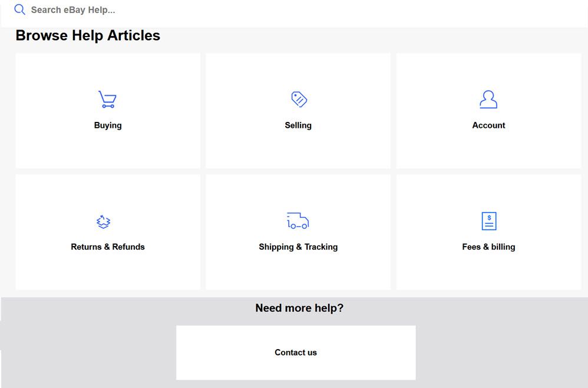This screenshot has width=588, height=388.
Task: Click the Shipping & Tracking truck icon
Action: click(298, 221)
